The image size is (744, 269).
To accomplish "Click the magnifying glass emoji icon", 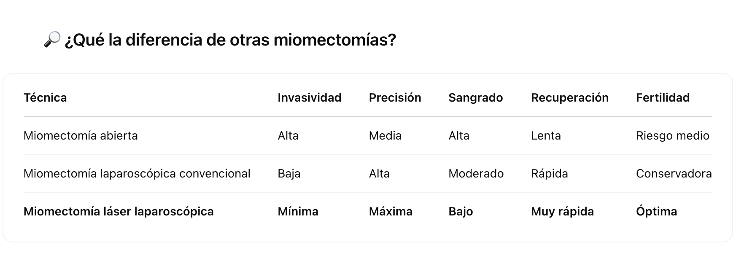I will [x=52, y=39].
